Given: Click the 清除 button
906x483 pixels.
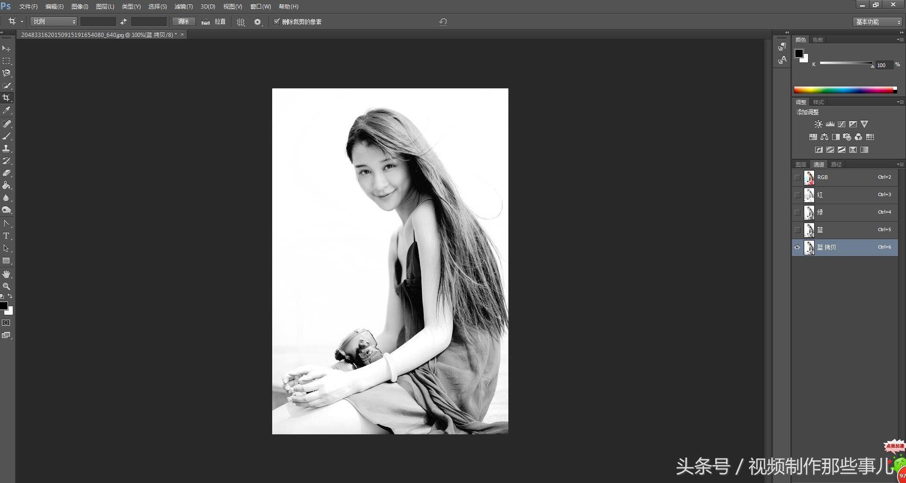Looking at the screenshot, I should (184, 22).
